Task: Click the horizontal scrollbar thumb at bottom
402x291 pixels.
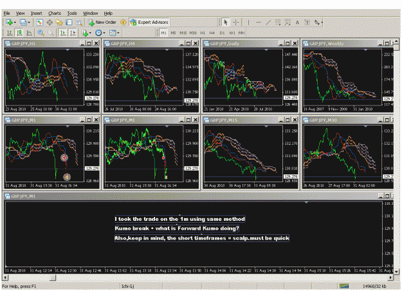Action: [x=53, y=277]
